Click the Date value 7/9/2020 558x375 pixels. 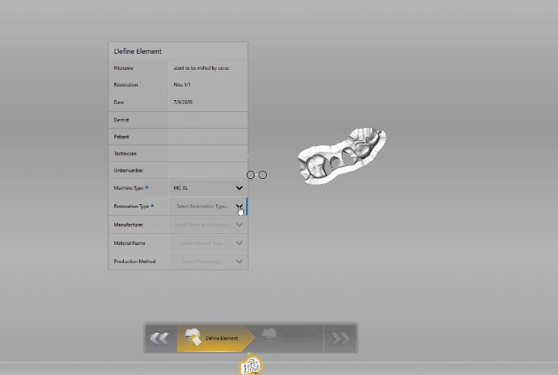click(x=183, y=102)
